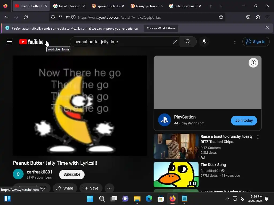
Task: Open taskbar Search
Action: [x=102, y=199]
